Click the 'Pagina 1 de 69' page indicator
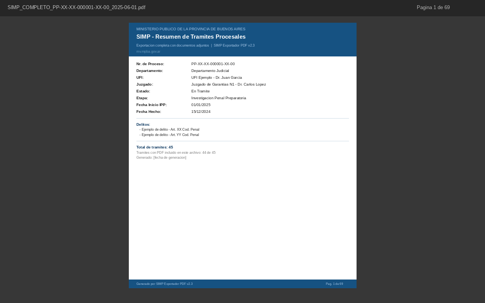This screenshot has width=485, height=303. click(433, 7)
